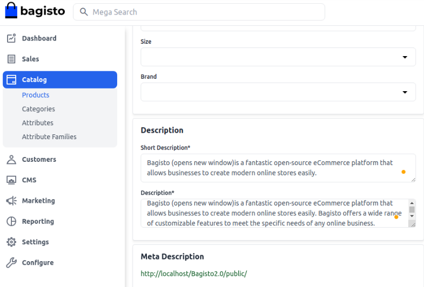Image resolution: width=424 pixels, height=287 pixels.
Task: Open the Size dropdown
Action: (278, 57)
